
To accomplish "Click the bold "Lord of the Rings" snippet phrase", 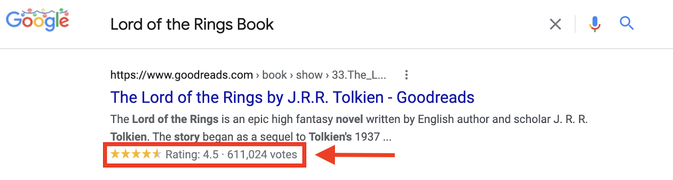I will coord(175,120).
